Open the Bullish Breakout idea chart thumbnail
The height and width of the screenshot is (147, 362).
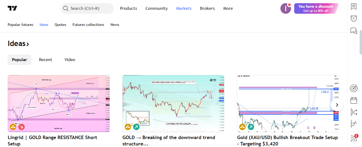(x=288, y=103)
